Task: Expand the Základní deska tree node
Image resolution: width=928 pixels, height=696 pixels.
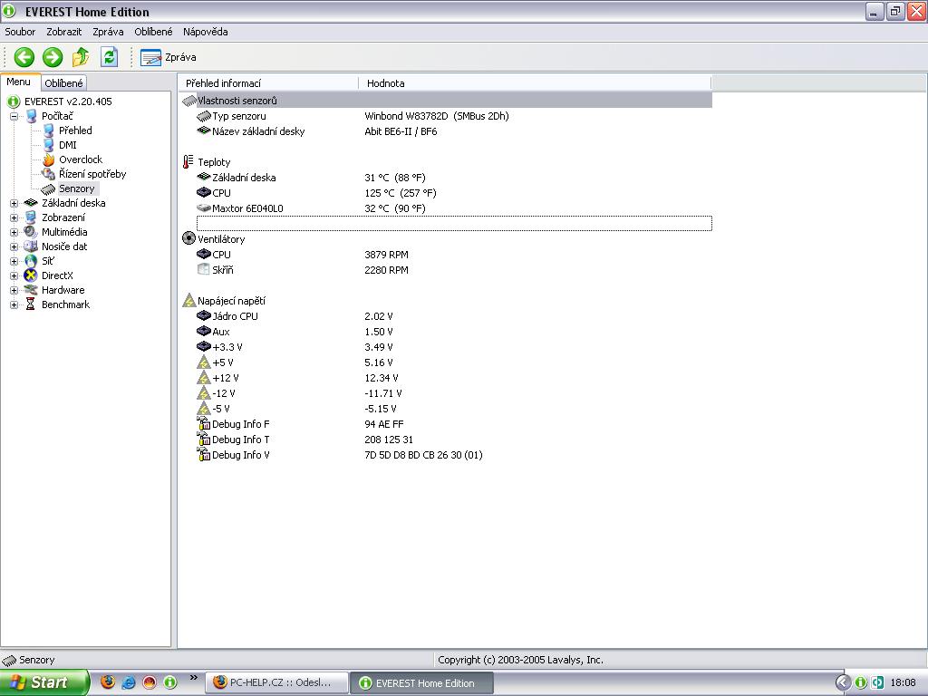Action: point(14,203)
